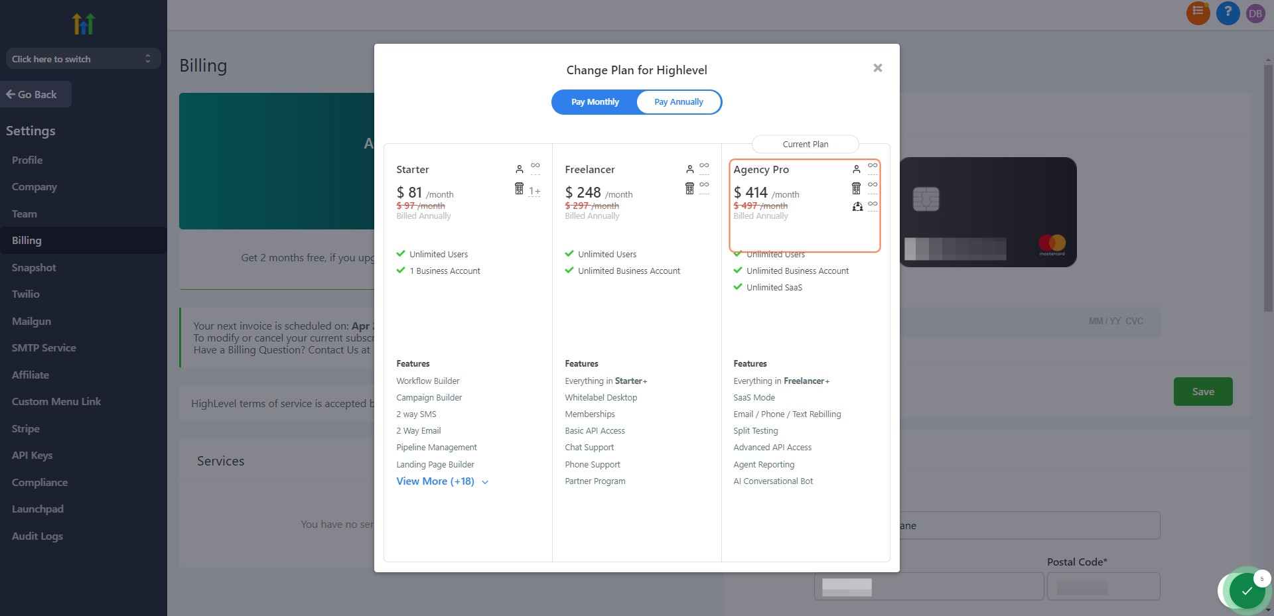Close the Change Plan dialog
Viewport: 1274px width, 616px height.
877,68
